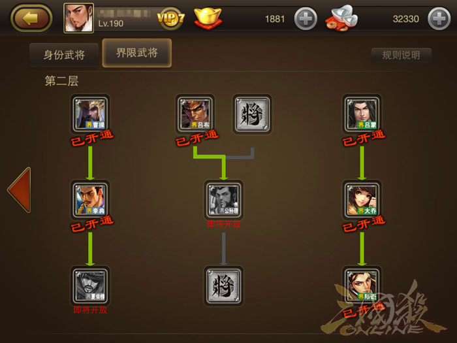Select the 界吕蒙 general card
Image resolution: width=457 pixels, height=343 pixels.
point(362,114)
